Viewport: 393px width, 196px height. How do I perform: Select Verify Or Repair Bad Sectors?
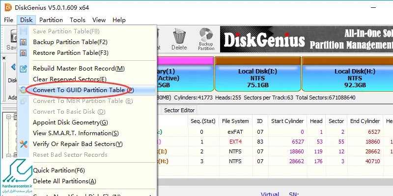coord(87,144)
